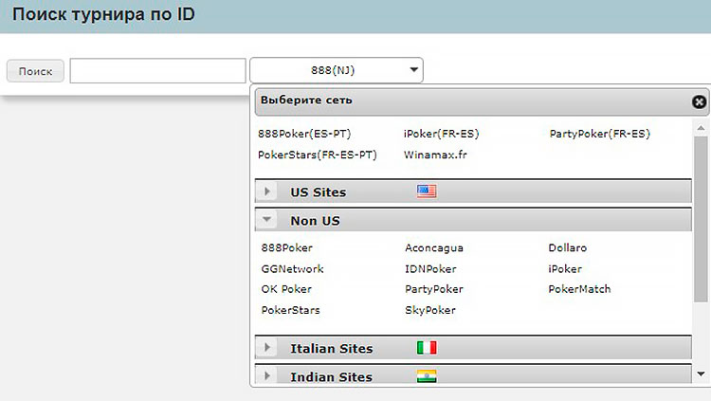Screen dimensions: 711x401
Task: Select SkyPoker network
Action: click(x=429, y=310)
